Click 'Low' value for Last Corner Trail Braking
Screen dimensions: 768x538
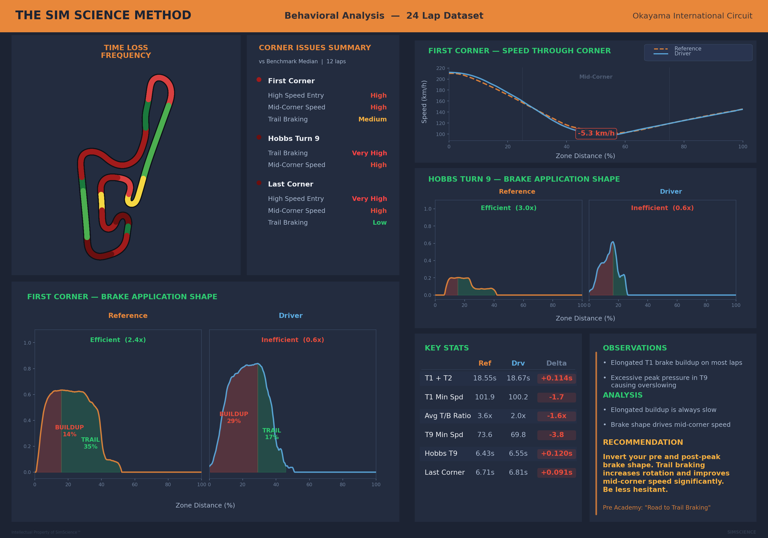point(380,222)
